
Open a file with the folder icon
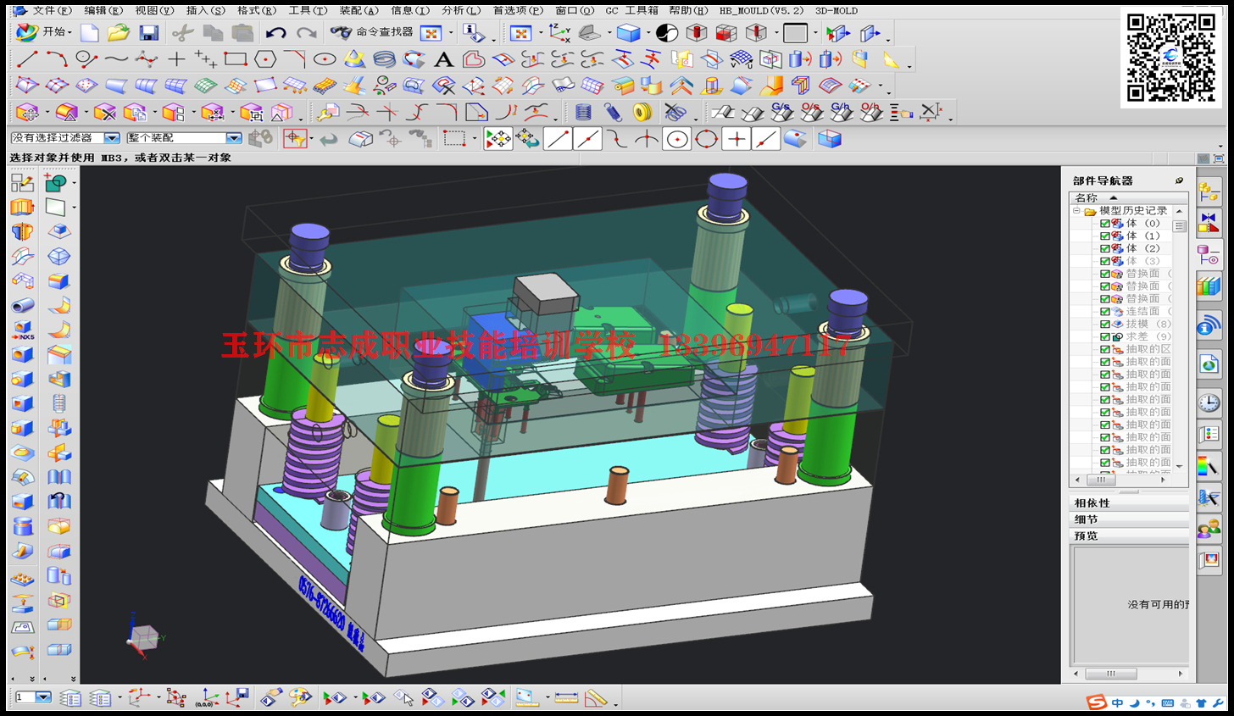click(119, 33)
